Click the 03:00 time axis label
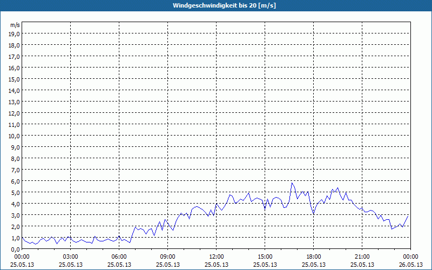The image size is (432, 270). (x=71, y=257)
